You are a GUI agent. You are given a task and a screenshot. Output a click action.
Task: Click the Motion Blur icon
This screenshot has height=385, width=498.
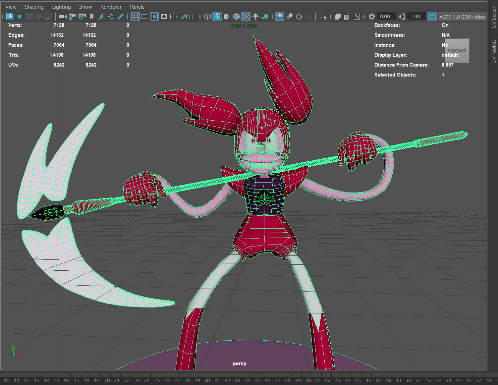click(289, 17)
